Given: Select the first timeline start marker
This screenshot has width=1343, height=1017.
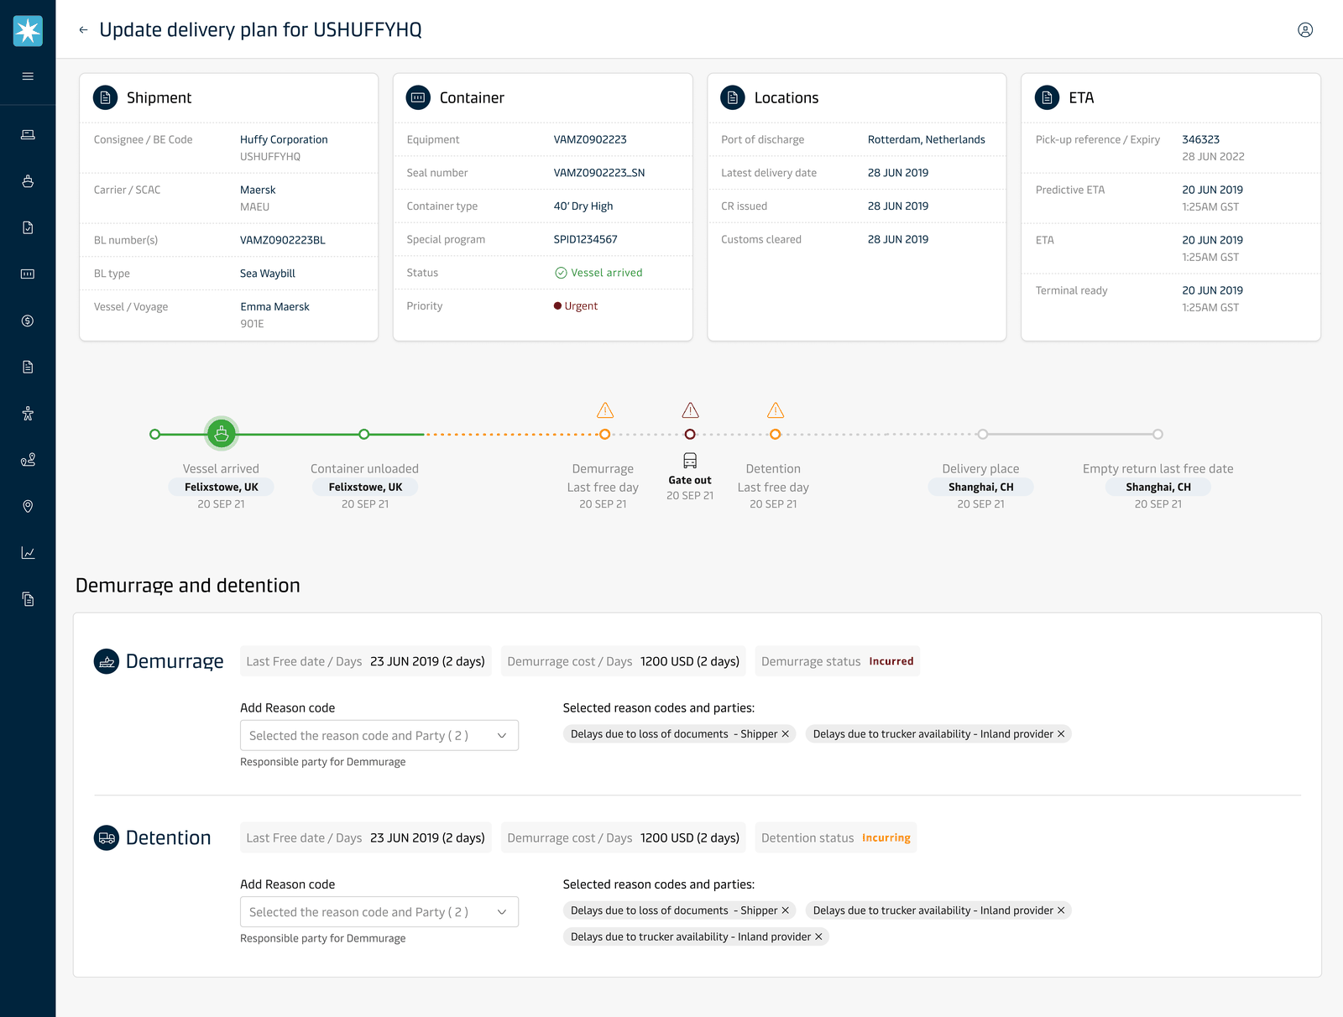Looking at the screenshot, I should point(154,434).
